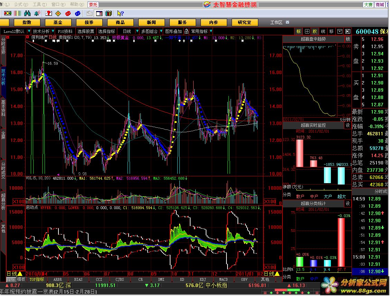Image resolution: width=390 pixels, height=296 pixels.
Task: Open the 工具 menu
Action: pyautogui.click(x=39, y=5)
